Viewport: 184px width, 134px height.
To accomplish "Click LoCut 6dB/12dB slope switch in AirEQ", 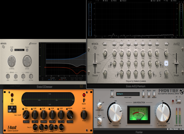I will coord(111,63).
